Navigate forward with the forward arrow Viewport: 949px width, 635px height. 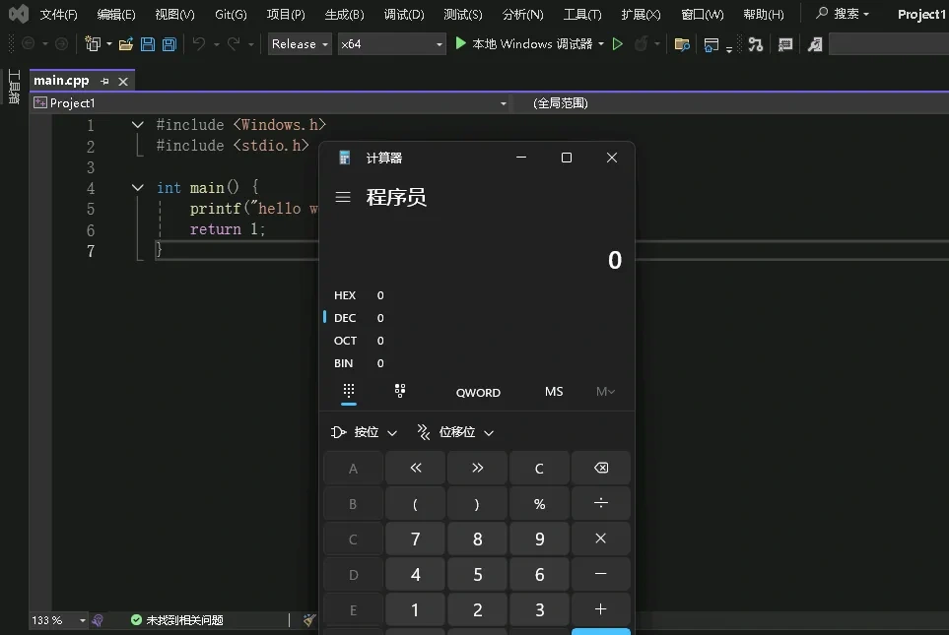pyautogui.click(x=61, y=43)
